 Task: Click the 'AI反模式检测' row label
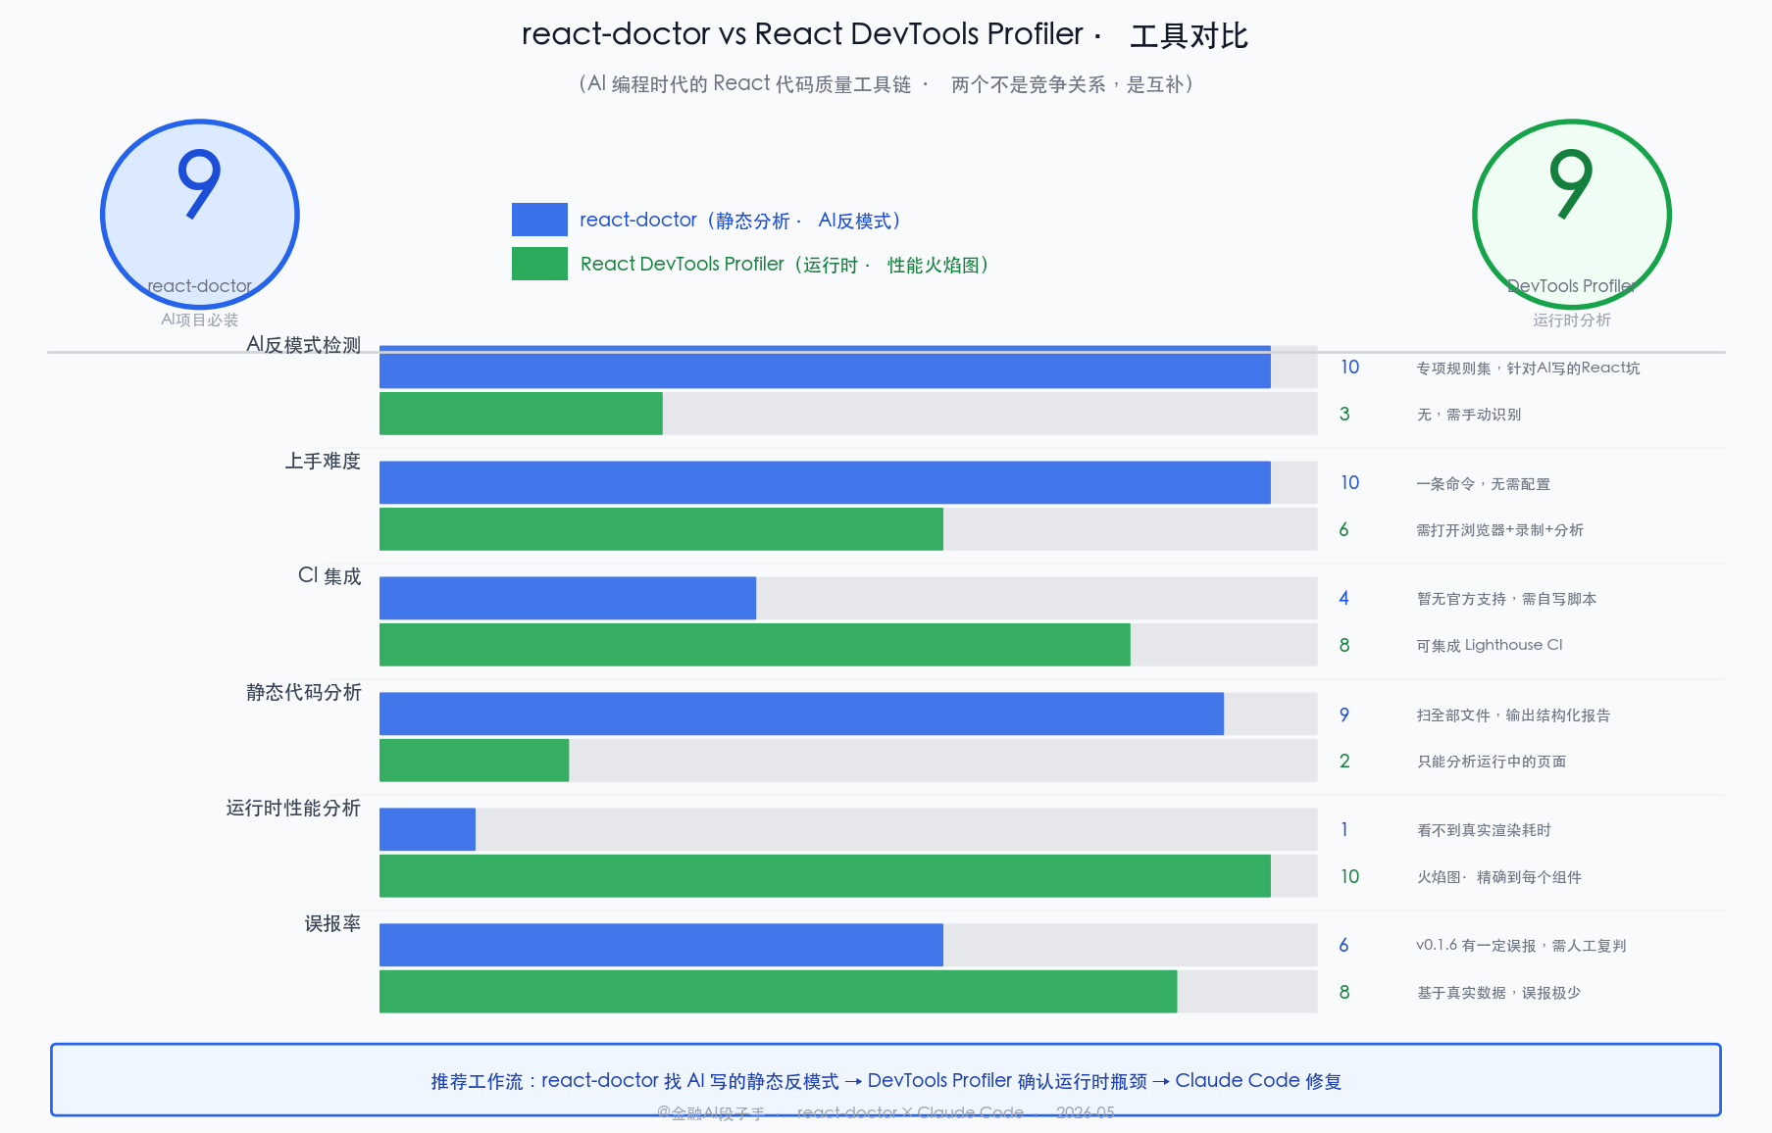click(x=304, y=345)
